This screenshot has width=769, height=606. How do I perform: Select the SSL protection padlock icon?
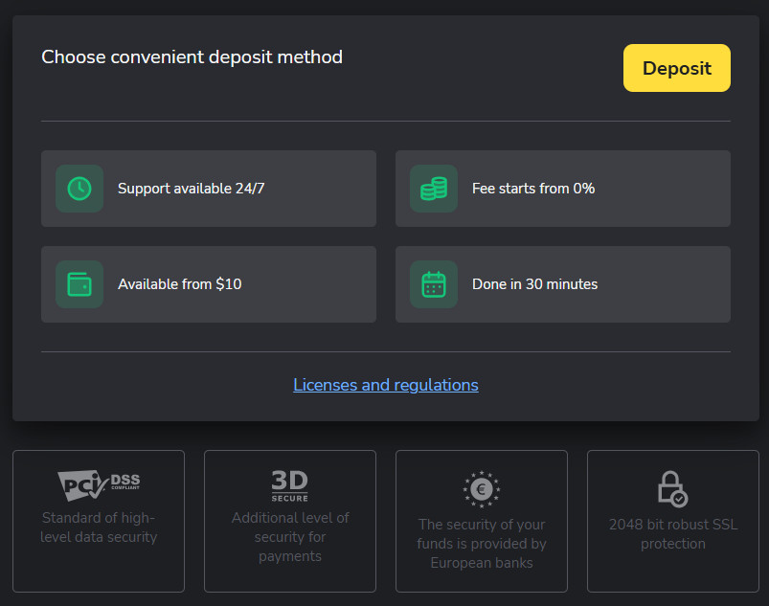(x=671, y=488)
